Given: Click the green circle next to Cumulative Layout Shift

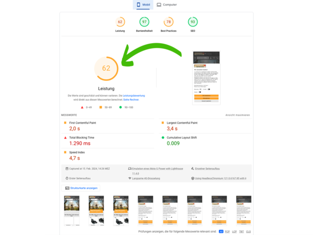Looking at the screenshot, I should pyautogui.click(x=162, y=137).
